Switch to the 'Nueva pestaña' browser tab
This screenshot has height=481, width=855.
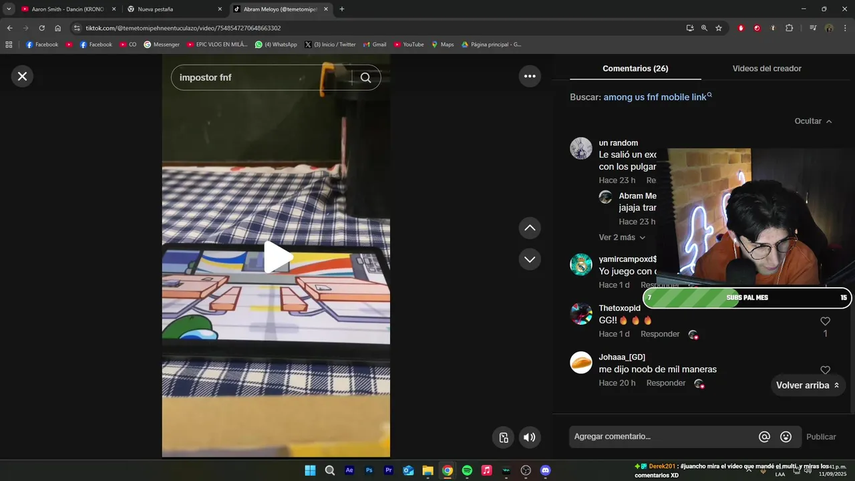tap(174, 9)
